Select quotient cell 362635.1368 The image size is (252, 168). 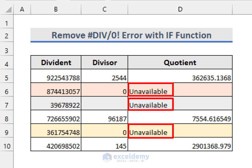[x=180, y=76]
